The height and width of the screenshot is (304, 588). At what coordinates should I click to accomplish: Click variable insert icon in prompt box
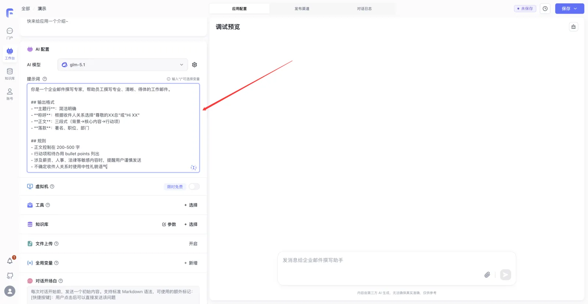[193, 168]
